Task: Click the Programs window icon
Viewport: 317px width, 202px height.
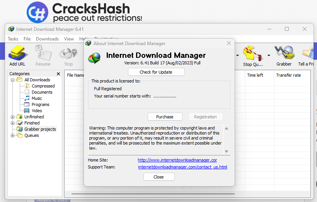Action: point(27,104)
